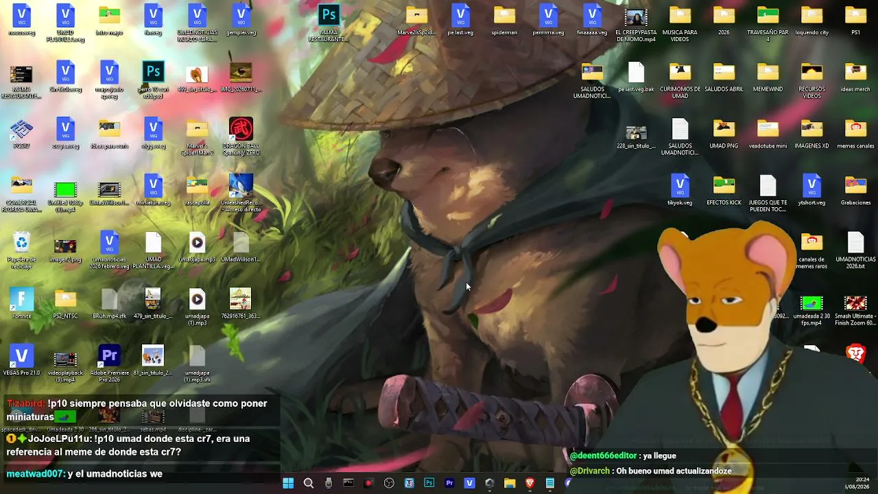Image resolution: width=878 pixels, height=494 pixels.
Task: Select the UMADNOTICIAS 2026.txt file
Action: coord(855,250)
